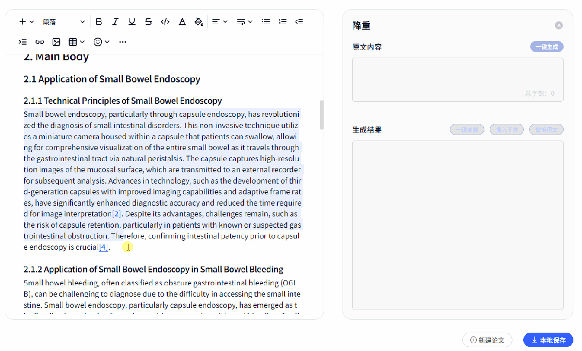582x351 pixels.
Task: Toggle bold formatting
Action: (99, 22)
